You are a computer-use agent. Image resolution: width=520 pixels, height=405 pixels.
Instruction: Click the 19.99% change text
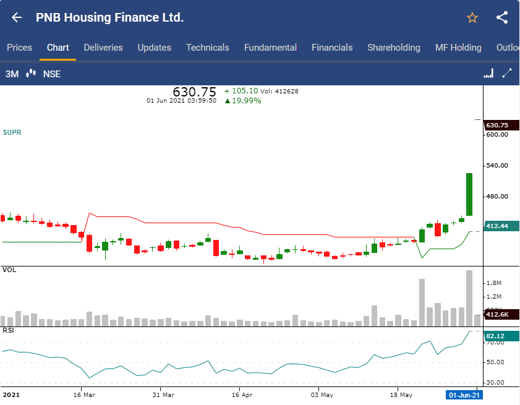click(x=247, y=101)
